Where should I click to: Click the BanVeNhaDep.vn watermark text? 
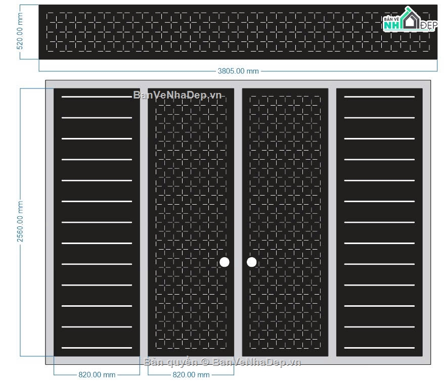(177, 95)
